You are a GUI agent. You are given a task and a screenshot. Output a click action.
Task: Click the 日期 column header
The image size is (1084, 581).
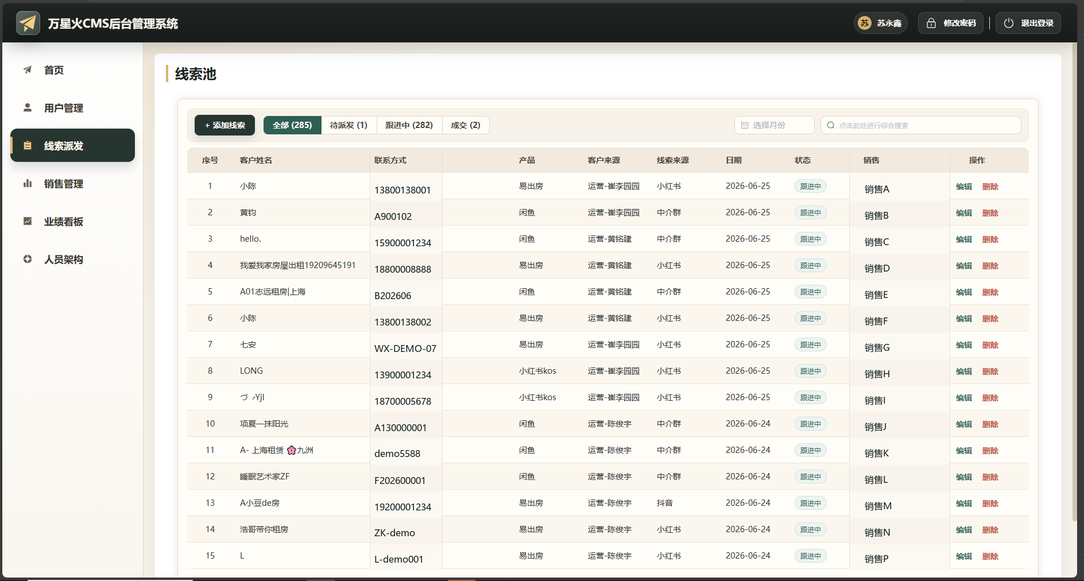click(734, 160)
